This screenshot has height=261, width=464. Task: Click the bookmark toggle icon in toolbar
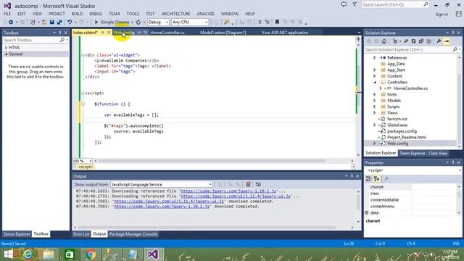tap(277, 22)
